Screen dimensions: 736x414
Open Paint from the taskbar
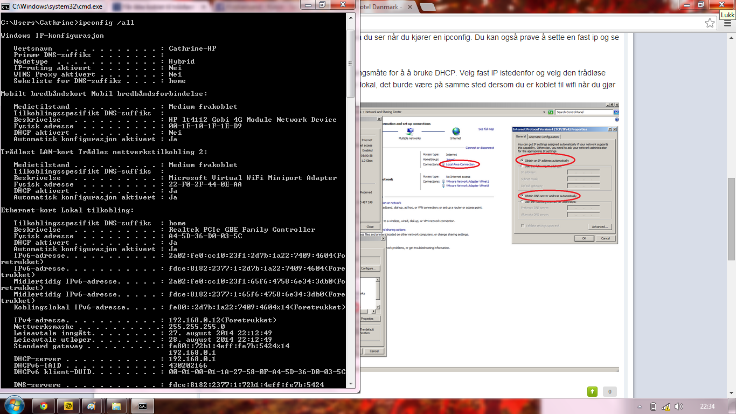92,406
